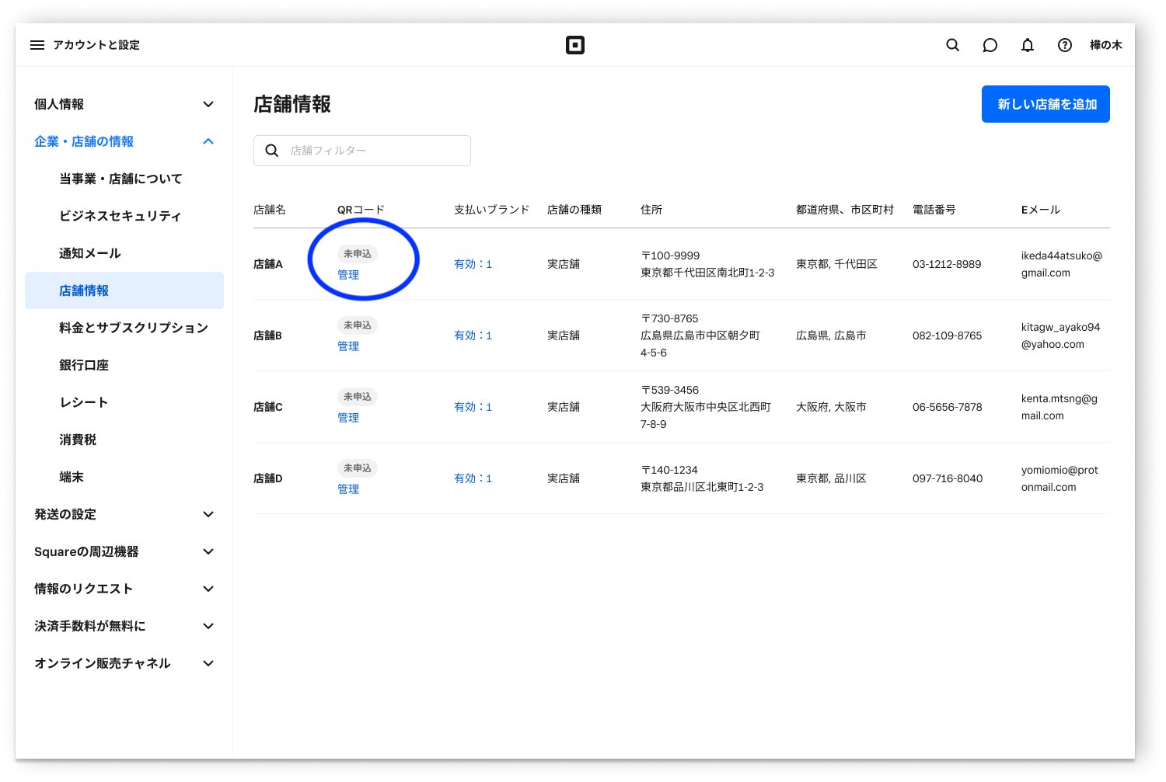The image size is (1166, 782).
Task: Click 有効：1 link for 店舗B
Action: coord(473,335)
